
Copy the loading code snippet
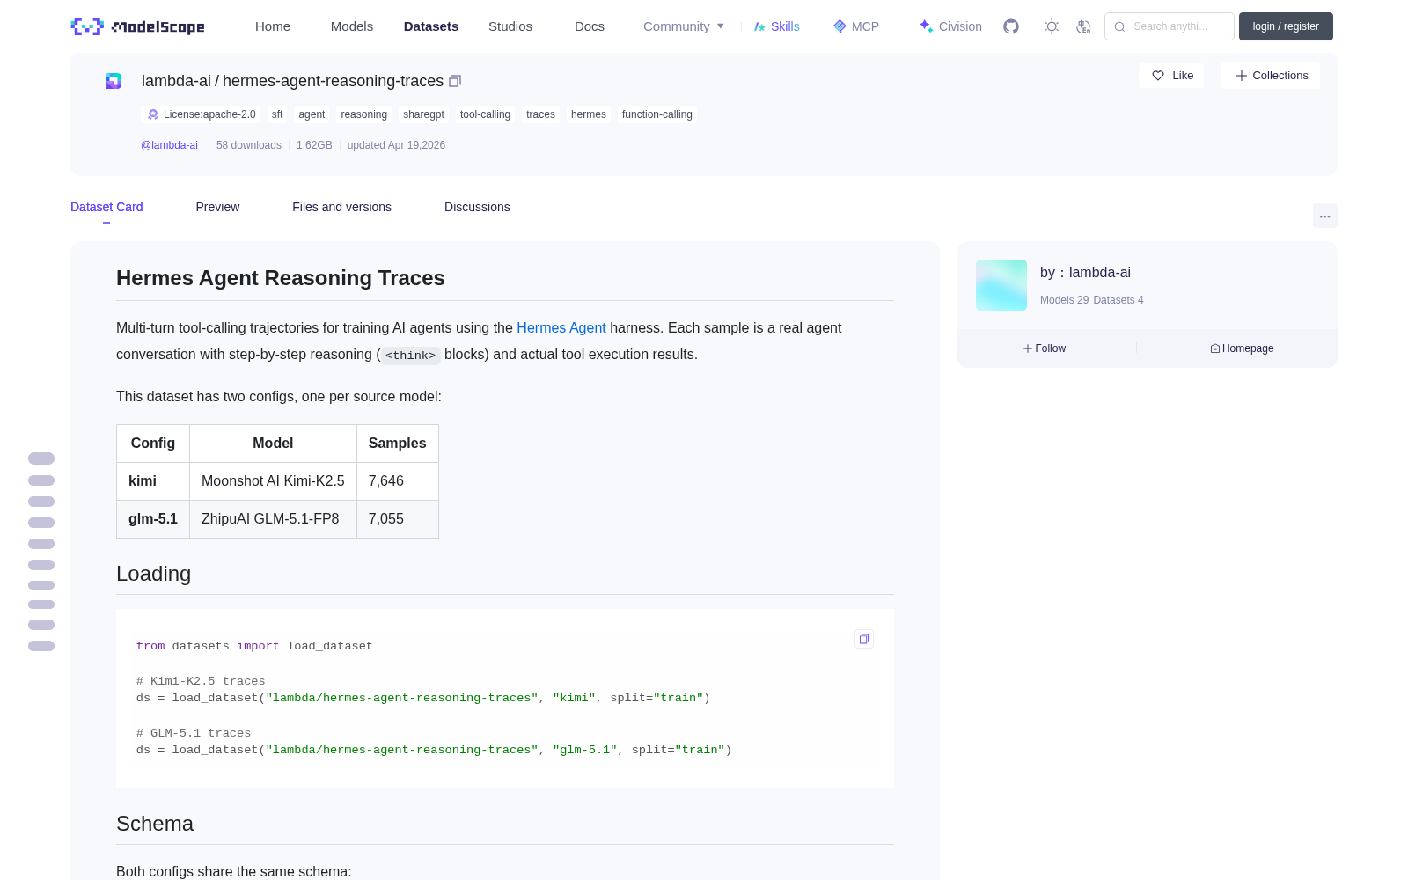(x=864, y=639)
